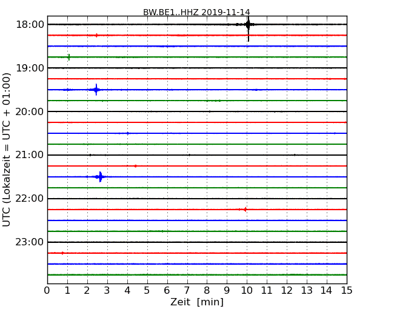
Task: Click the x-axis tick label 2
Action: (87, 291)
